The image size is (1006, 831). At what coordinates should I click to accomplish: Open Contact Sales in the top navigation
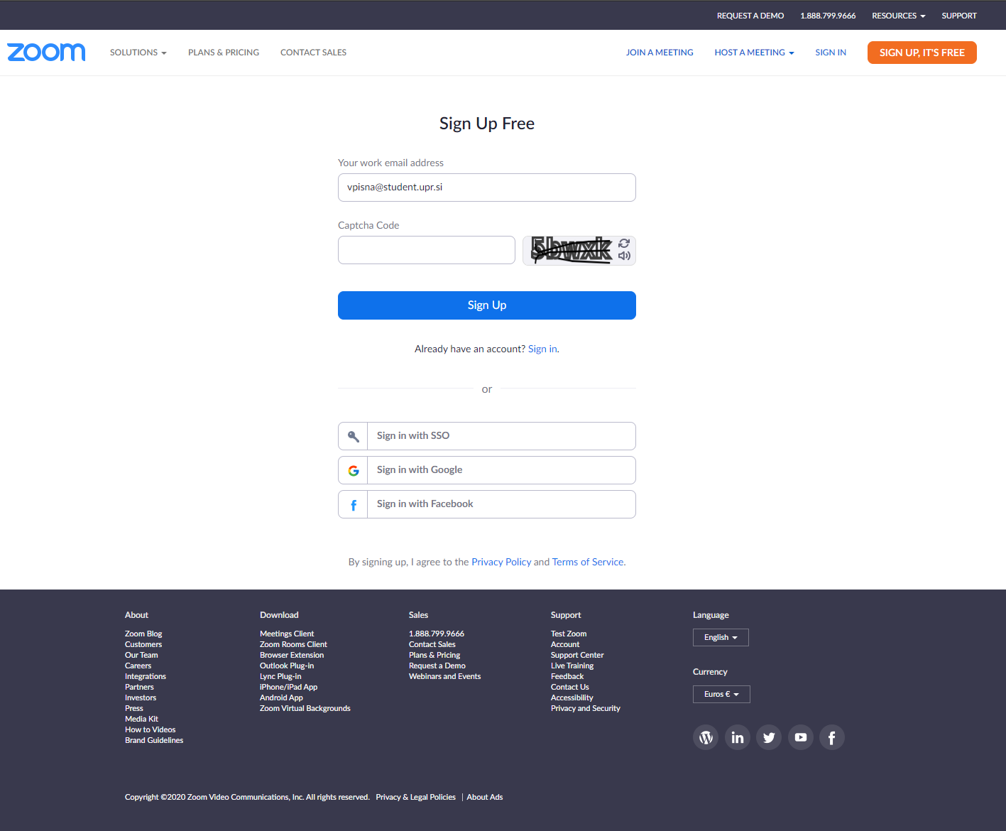pyautogui.click(x=313, y=53)
